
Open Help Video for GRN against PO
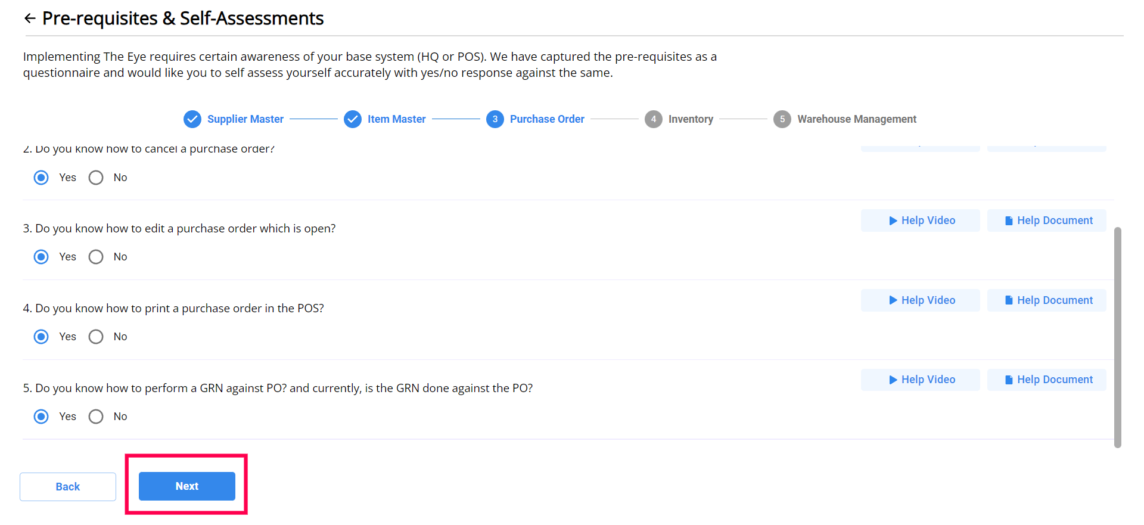coord(921,380)
